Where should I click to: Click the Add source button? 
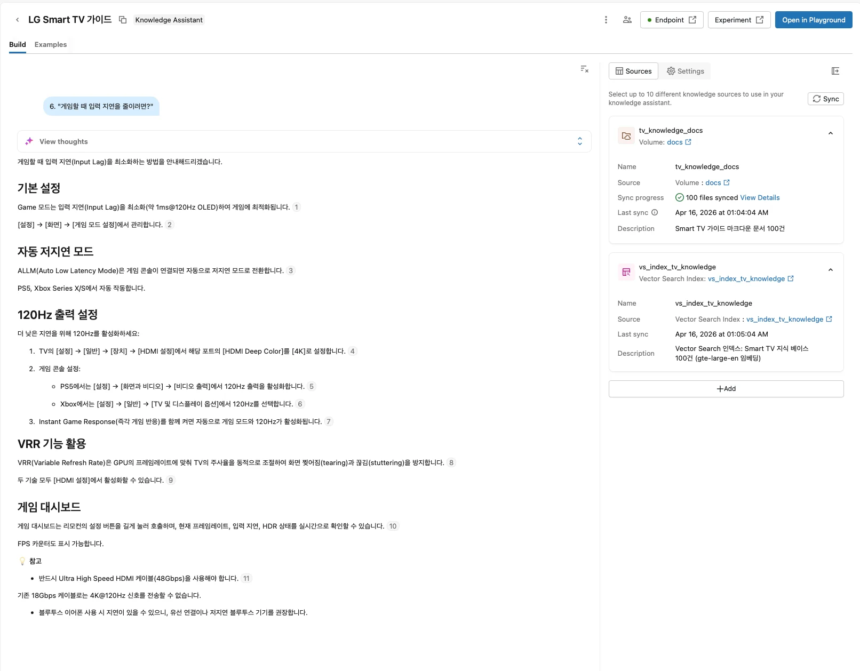point(726,389)
